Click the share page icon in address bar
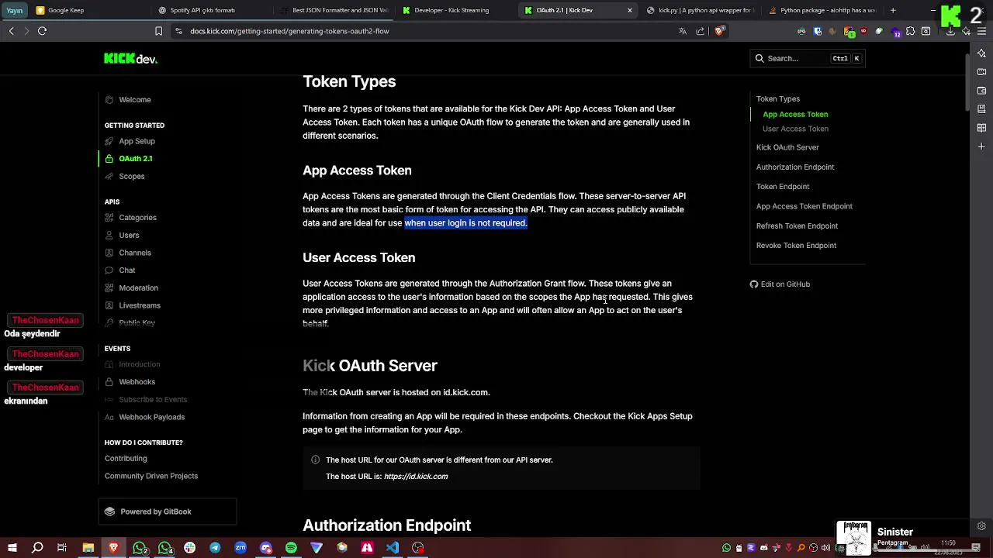 [x=701, y=31]
